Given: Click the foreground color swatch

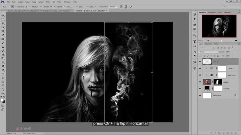Looking at the screenshot, I should click(2, 100).
